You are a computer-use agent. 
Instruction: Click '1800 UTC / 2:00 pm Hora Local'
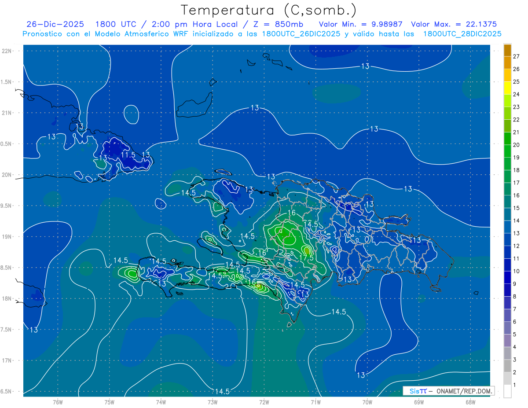click(x=170, y=24)
